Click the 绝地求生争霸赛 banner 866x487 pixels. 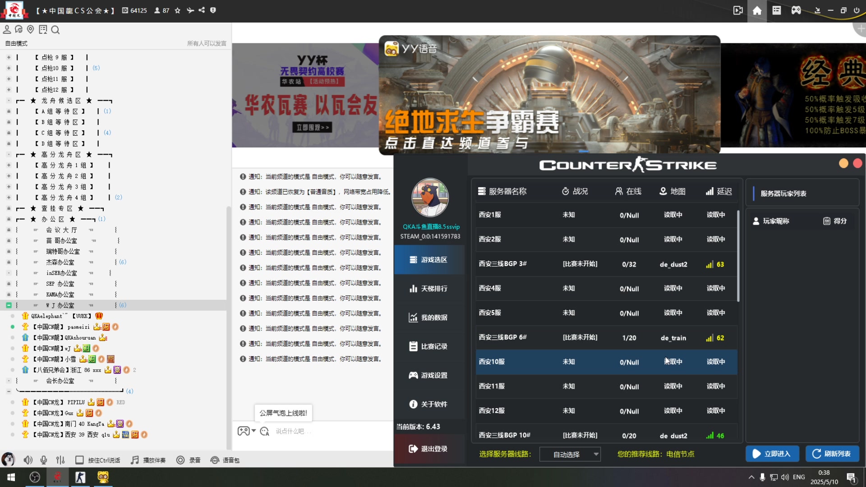[x=549, y=95]
